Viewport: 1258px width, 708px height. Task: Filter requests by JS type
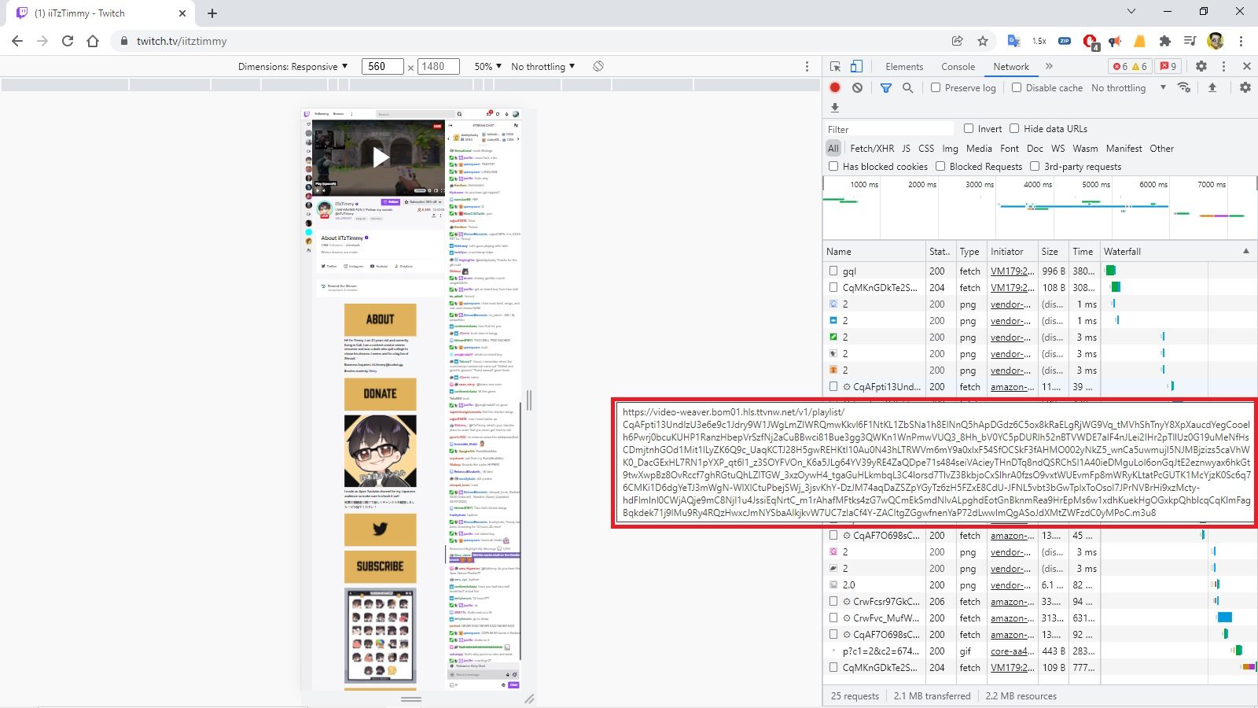point(906,148)
